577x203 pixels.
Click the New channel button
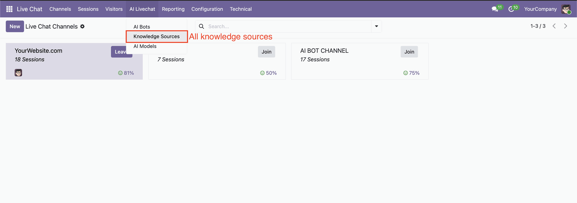point(15,26)
